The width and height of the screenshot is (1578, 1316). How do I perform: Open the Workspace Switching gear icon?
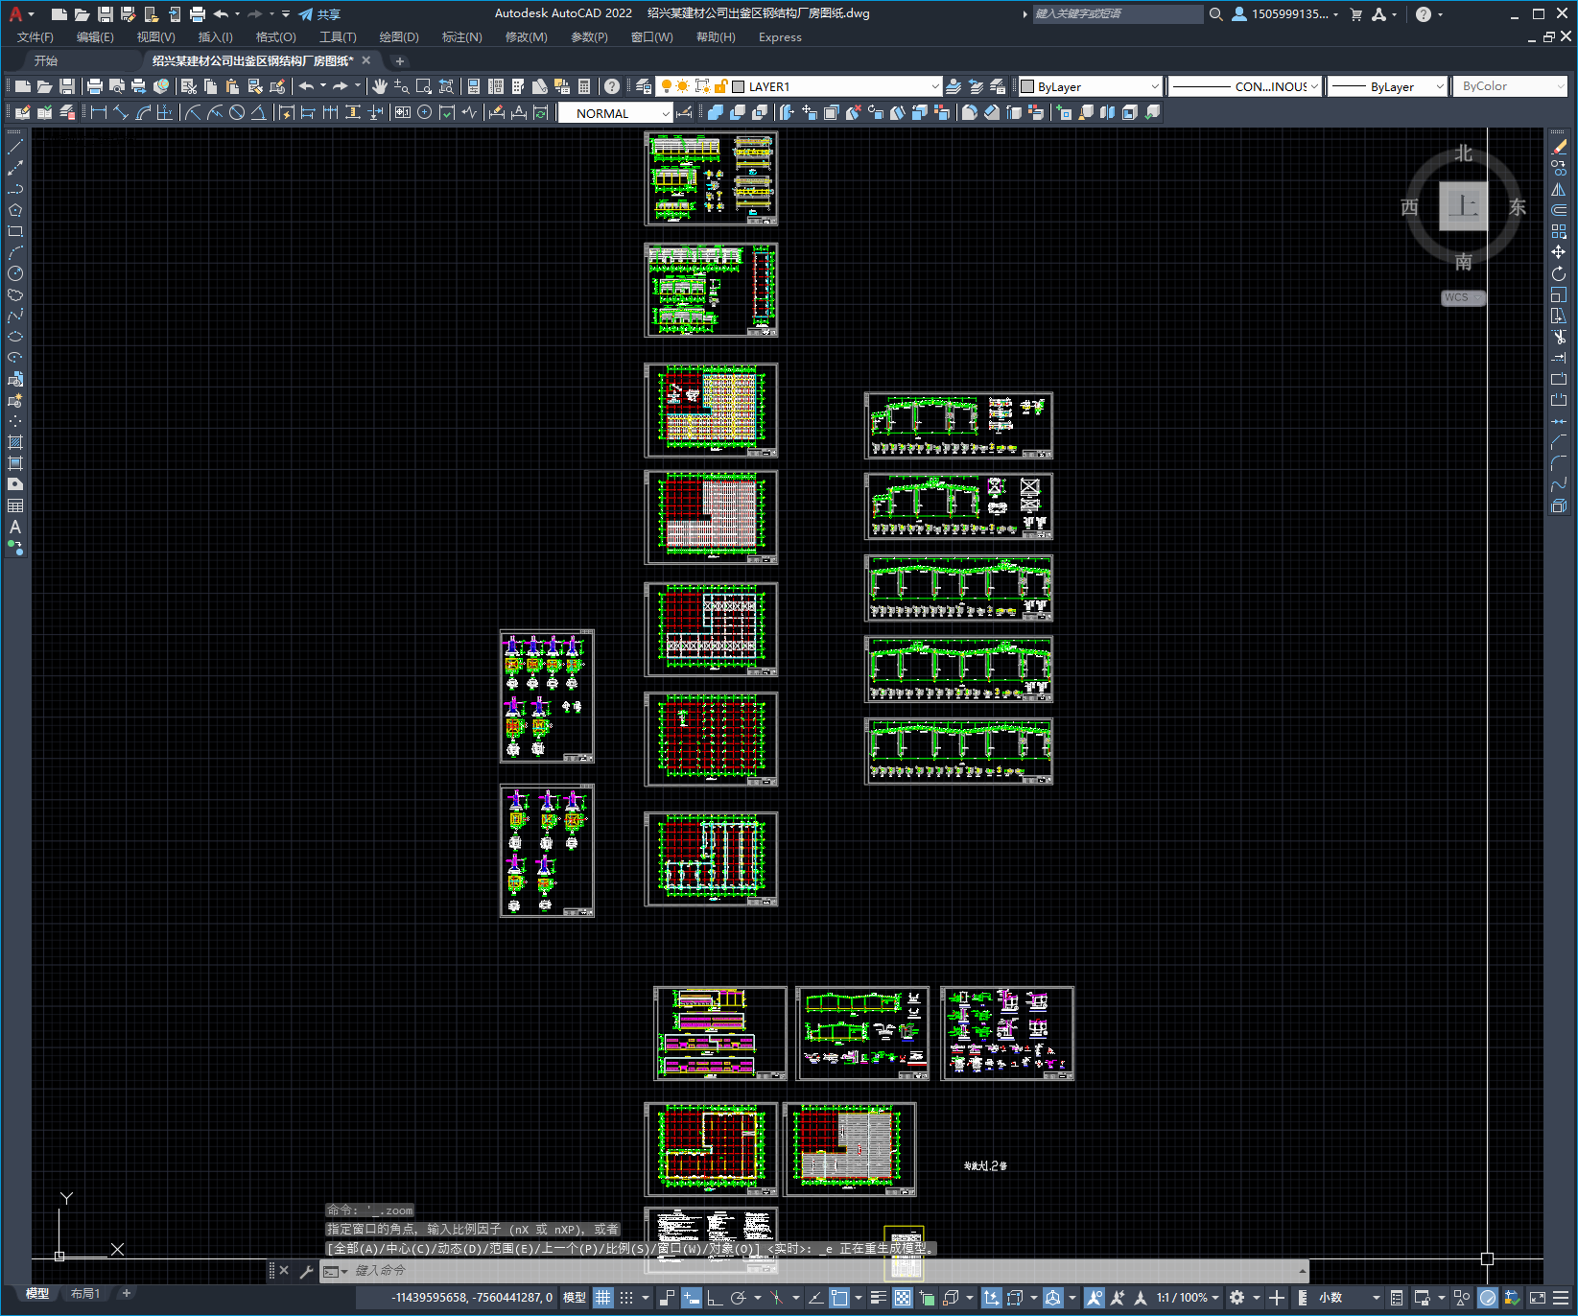tap(1237, 1298)
